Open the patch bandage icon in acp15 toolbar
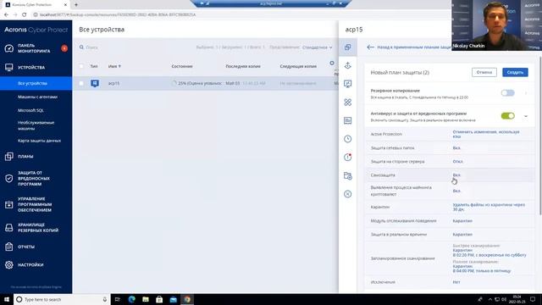 (348, 102)
